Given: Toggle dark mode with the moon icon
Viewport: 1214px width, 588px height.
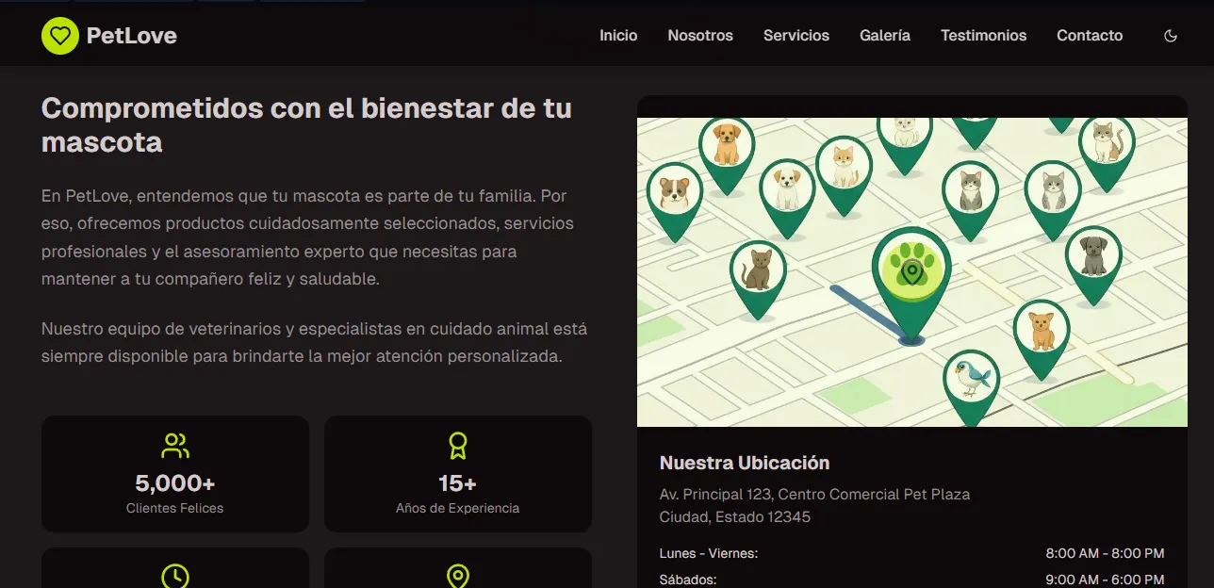Looking at the screenshot, I should click(1171, 36).
